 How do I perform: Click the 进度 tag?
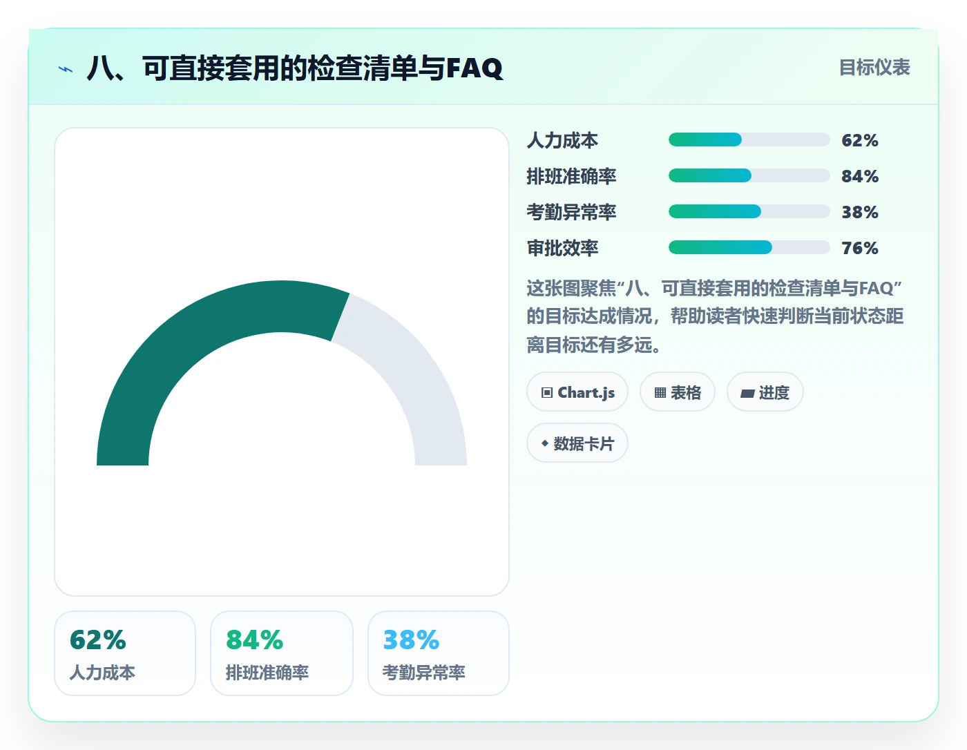765,392
